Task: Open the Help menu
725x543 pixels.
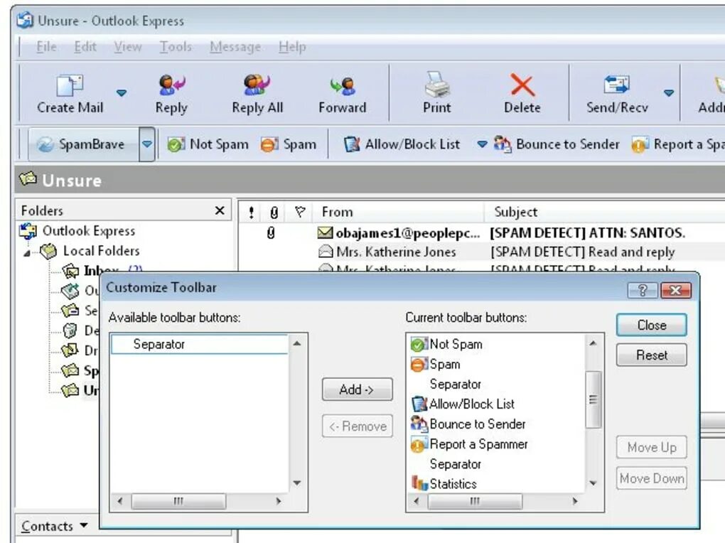Action: click(292, 47)
